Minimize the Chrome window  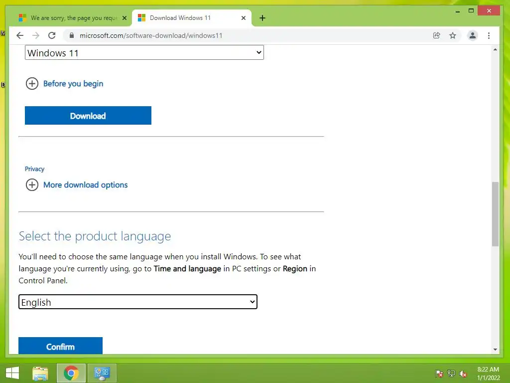click(x=458, y=11)
